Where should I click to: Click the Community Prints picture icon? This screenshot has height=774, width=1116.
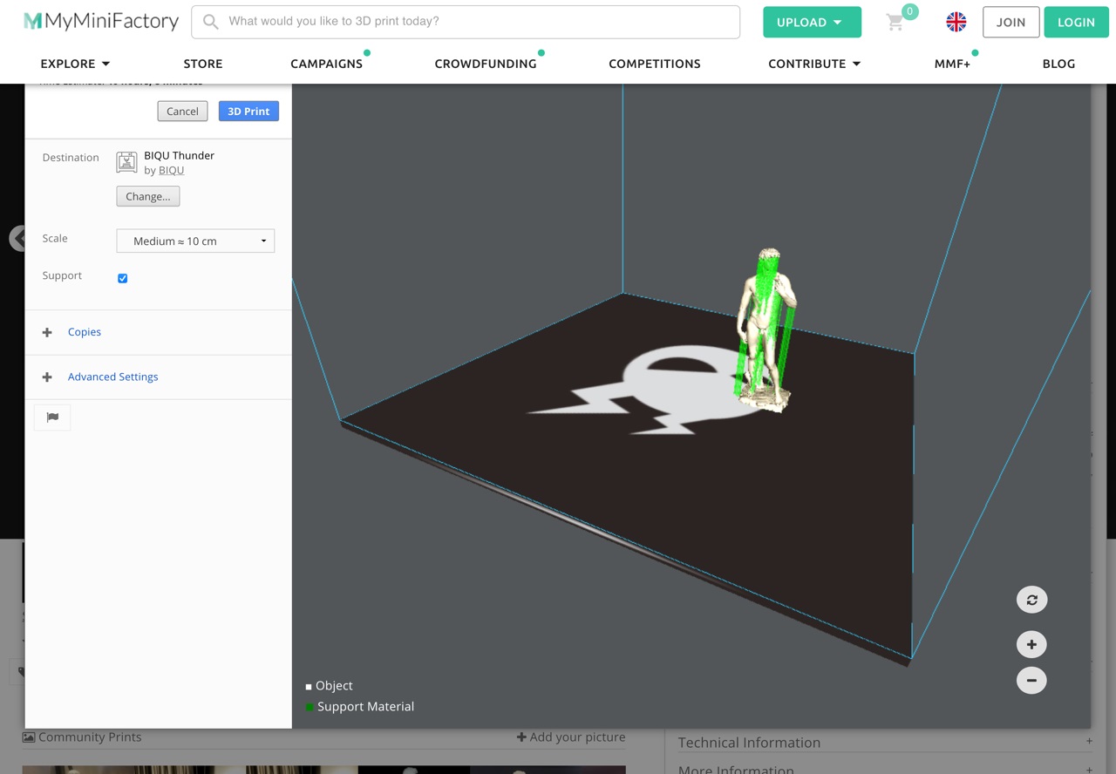(29, 737)
